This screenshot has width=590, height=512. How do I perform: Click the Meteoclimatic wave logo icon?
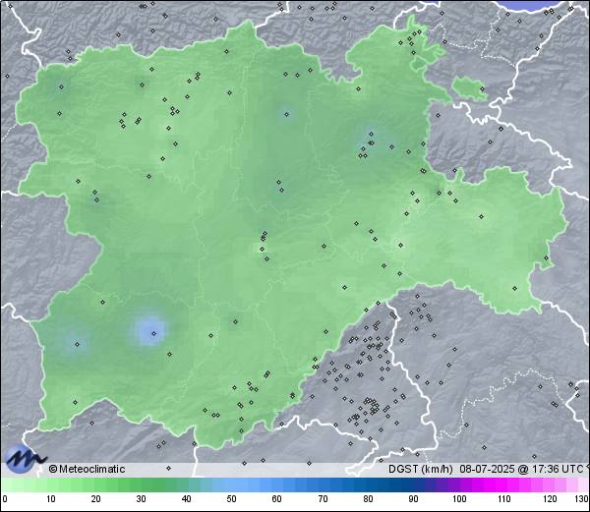click(25, 458)
